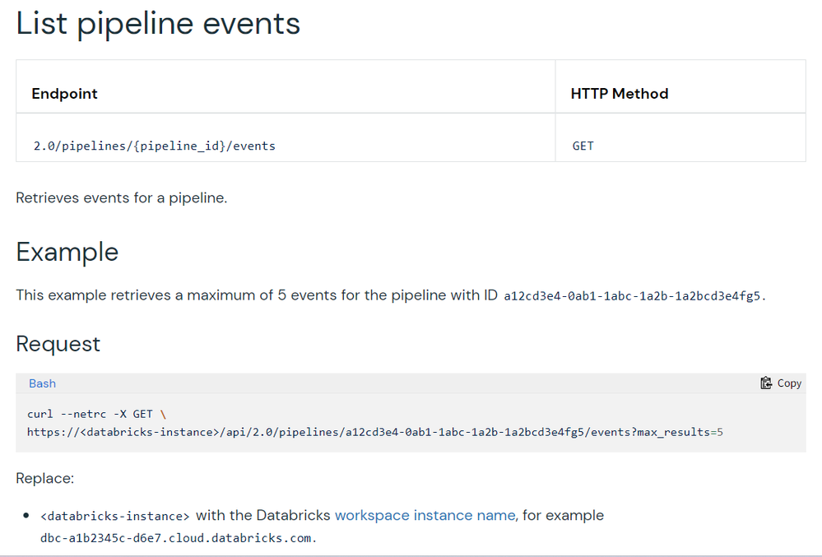Click the 2.0/pipelines/{pipeline_id}/events endpoint path
The height and width of the screenshot is (557, 822).
click(x=154, y=146)
